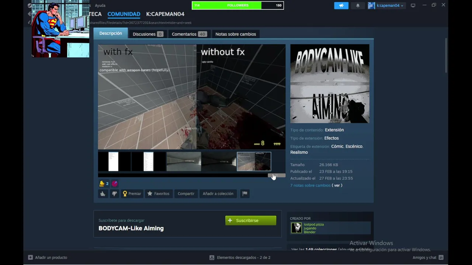The height and width of the screenshot is (265, 472).
Task: Open the K:CAPEMAN04 profile menu
Action: coord(165,14)
